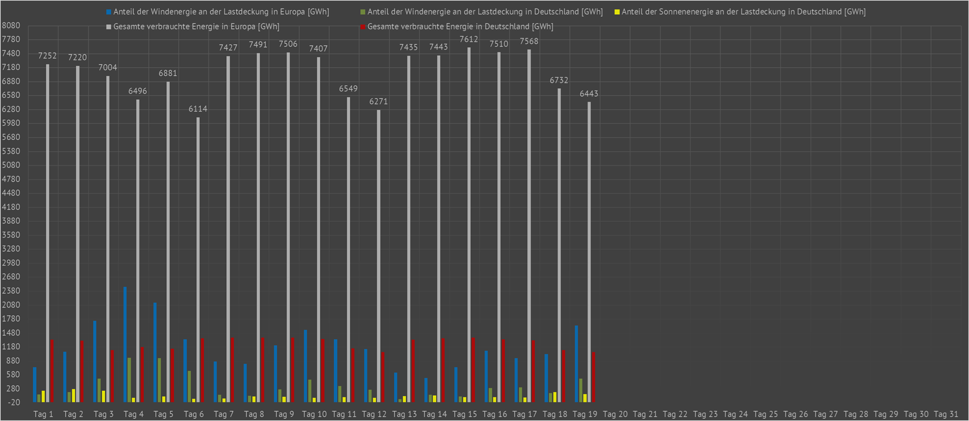Viewport: 969px width, 421px height.
Task: Select the -20 value on the vertical axis
Action: coord(13,403)
